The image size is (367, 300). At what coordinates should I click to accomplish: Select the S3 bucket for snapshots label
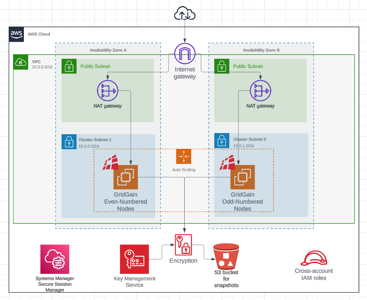226,279
